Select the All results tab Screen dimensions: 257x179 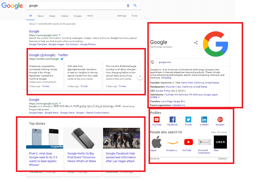(x=30, y=16)
